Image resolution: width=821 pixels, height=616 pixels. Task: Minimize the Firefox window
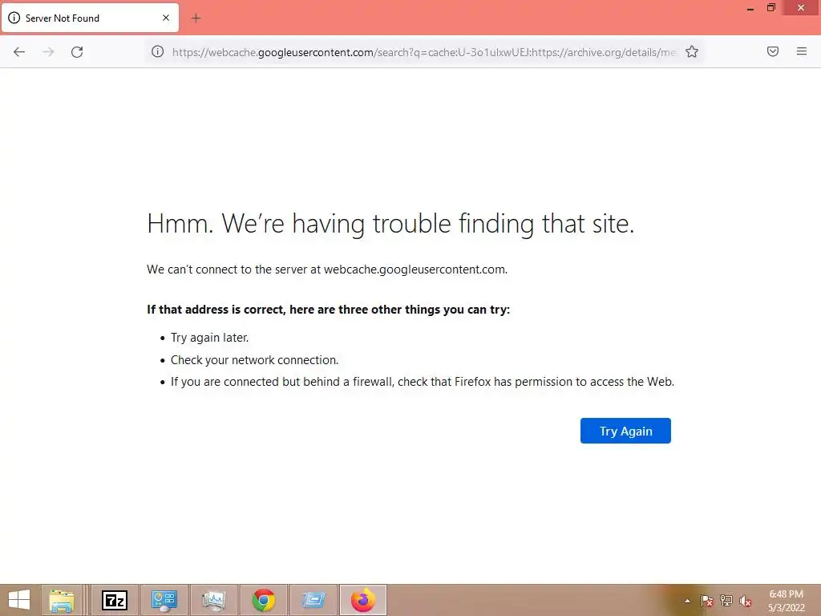750,8
